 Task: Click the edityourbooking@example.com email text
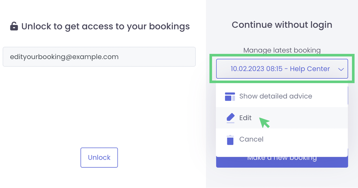pos(64,57)
